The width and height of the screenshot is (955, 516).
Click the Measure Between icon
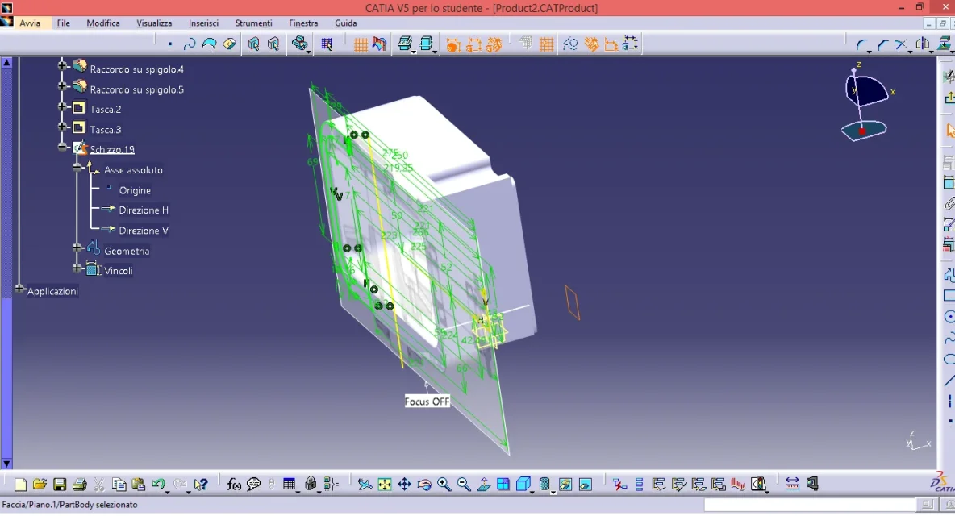pyautogui.click(x=792, y=485)
